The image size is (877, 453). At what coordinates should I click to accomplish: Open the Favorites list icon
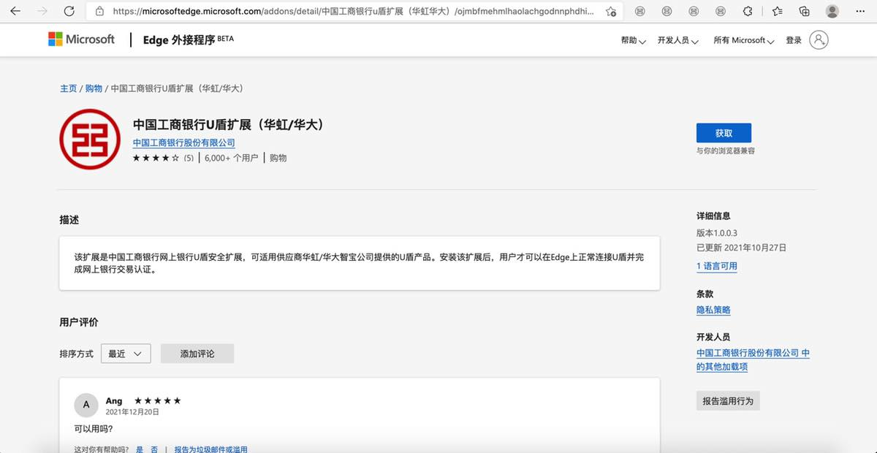click(777, 11)
